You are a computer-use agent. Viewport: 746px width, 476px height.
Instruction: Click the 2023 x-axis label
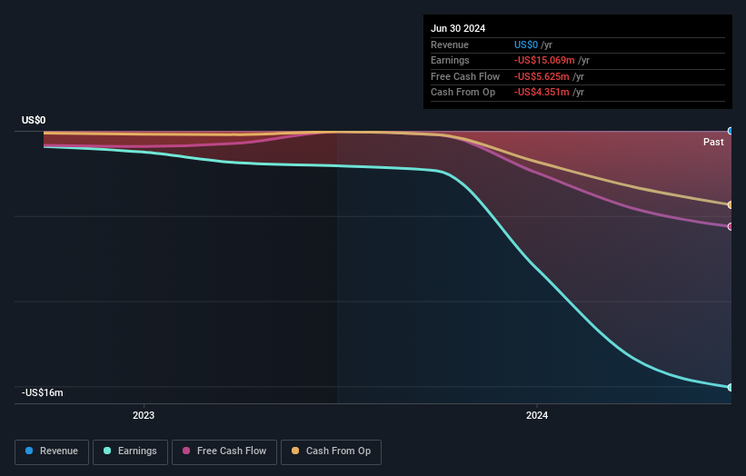[x=144, y=415]
